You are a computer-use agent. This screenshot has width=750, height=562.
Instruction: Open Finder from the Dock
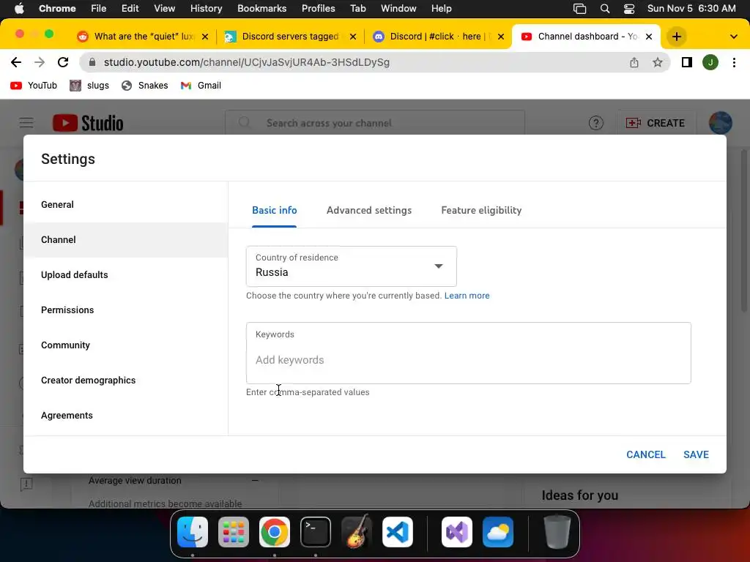pyautogui.click(x=193, y=532)
